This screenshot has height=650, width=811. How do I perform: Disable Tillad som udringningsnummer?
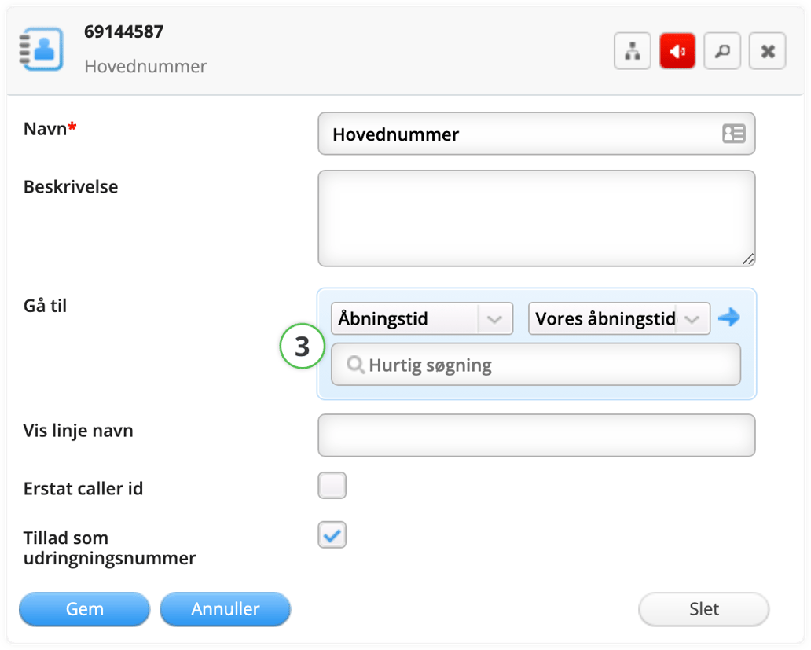pyautogui.click(x=332, y=534)
